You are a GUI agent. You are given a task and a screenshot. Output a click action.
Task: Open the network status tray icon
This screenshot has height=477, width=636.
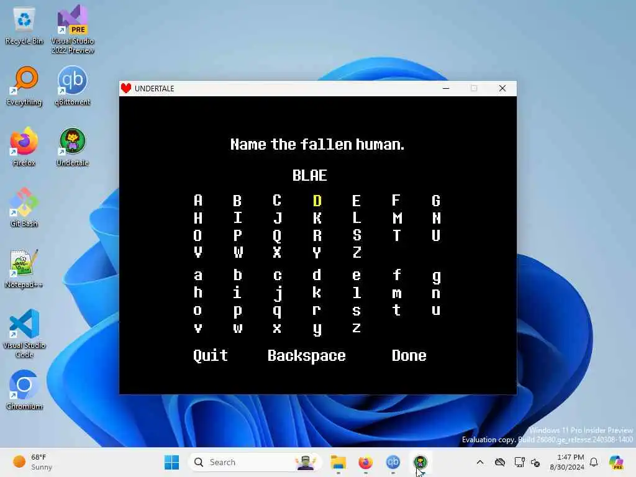[x=519, y=462]
